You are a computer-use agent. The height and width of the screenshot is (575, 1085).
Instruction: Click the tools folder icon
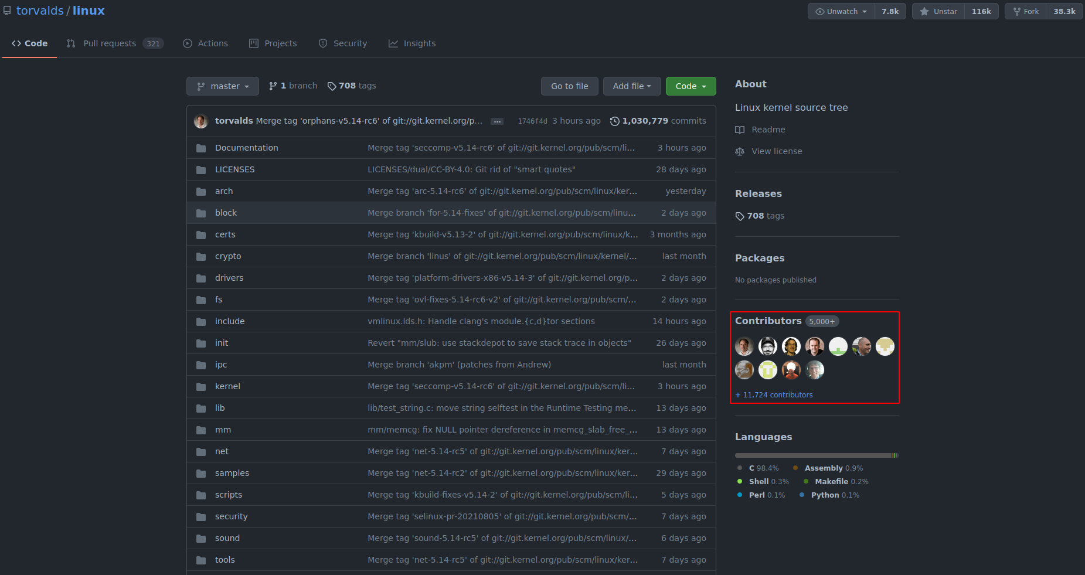coord(201,560)
